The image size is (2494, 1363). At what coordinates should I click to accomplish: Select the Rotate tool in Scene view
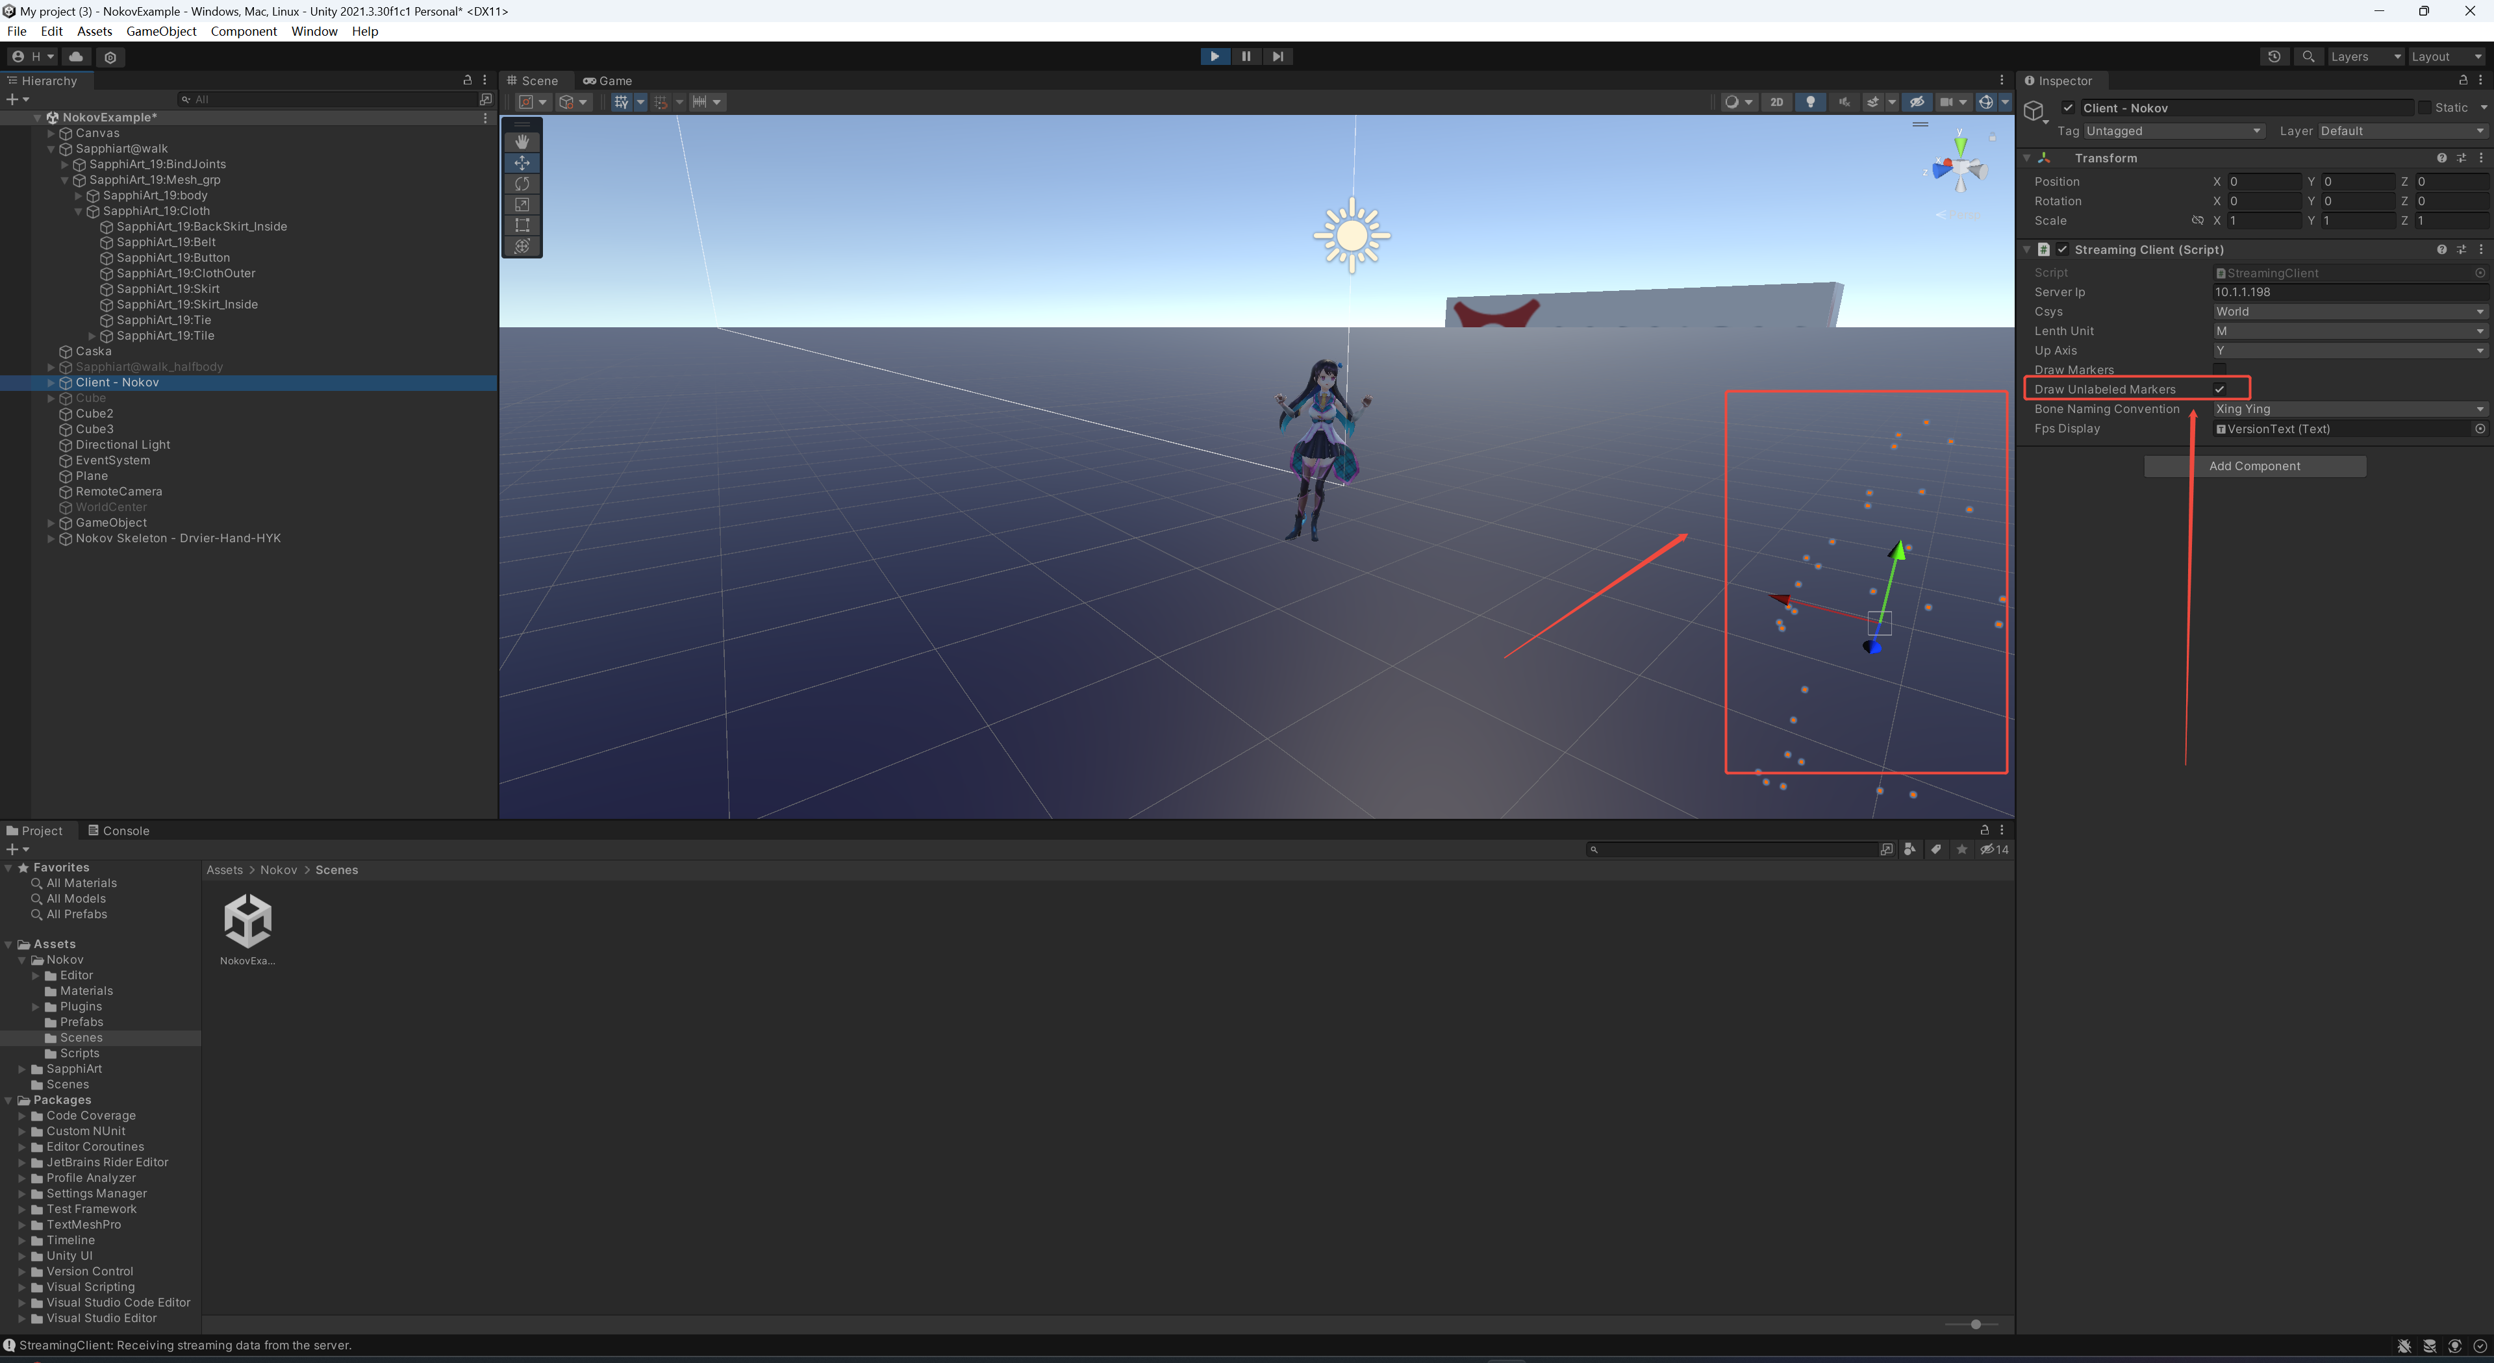pyautogui.click(x=522, y=183)
